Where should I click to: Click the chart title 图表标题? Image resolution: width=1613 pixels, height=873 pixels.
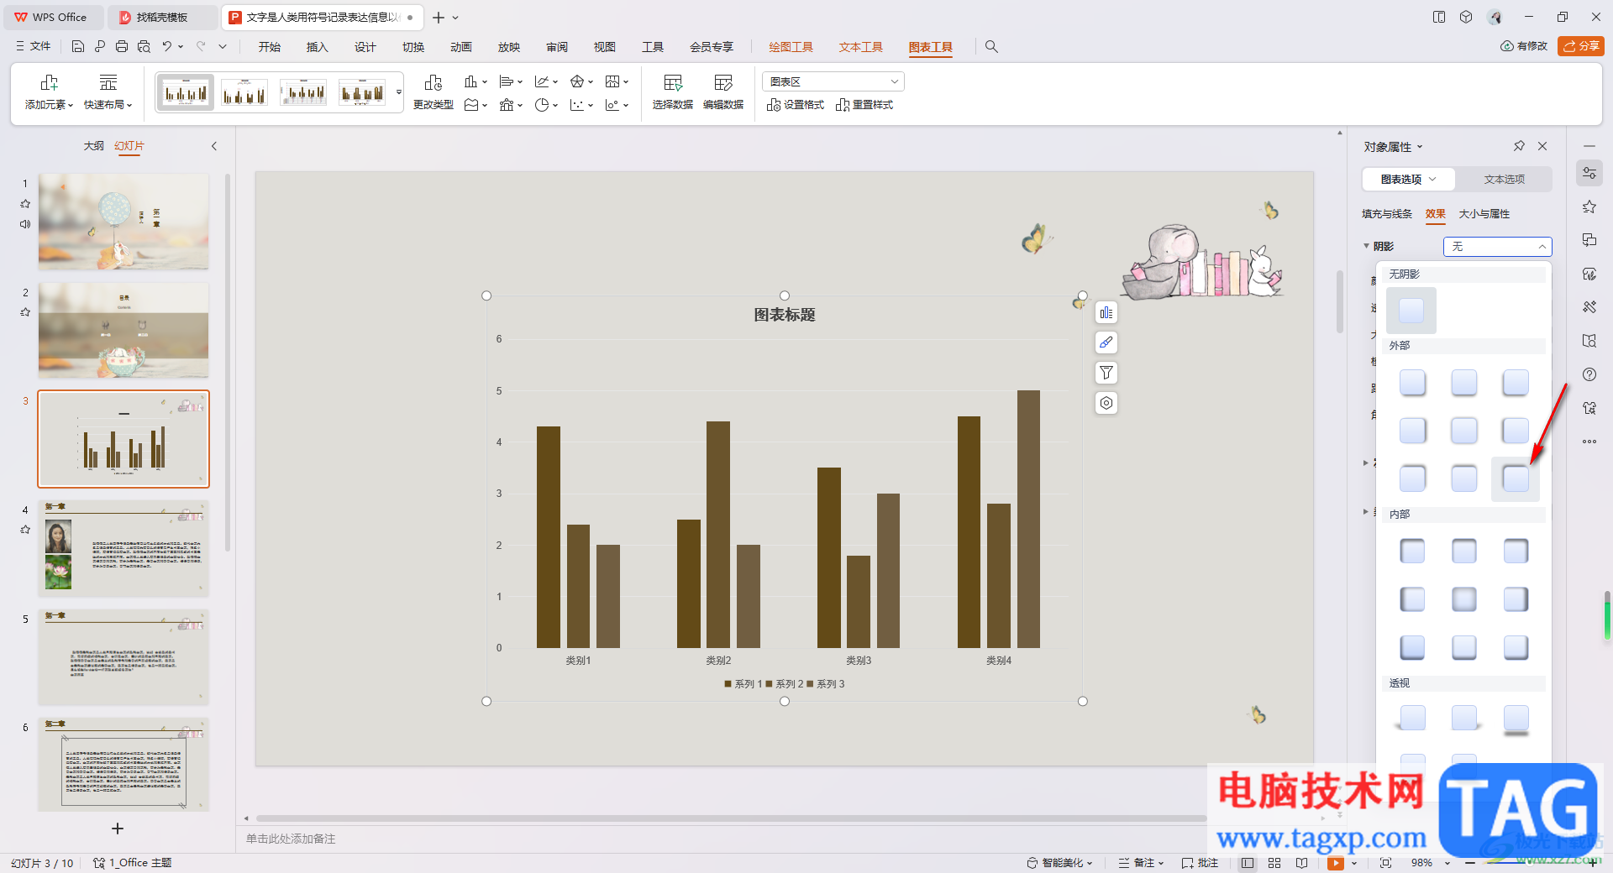[x=785, y=315]
